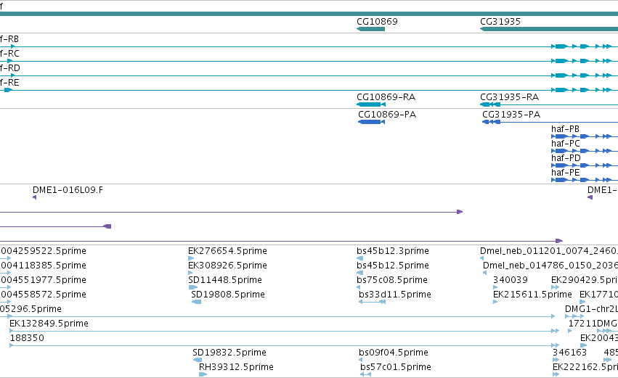Screen dimensions: 618x378
Task: Click the CG31935-RA transcript label
Action: [x=509, y=97]
